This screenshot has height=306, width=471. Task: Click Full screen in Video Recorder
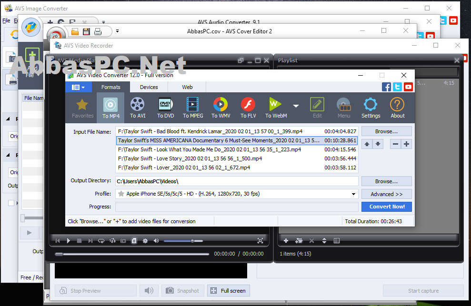[x=228, y=291]
